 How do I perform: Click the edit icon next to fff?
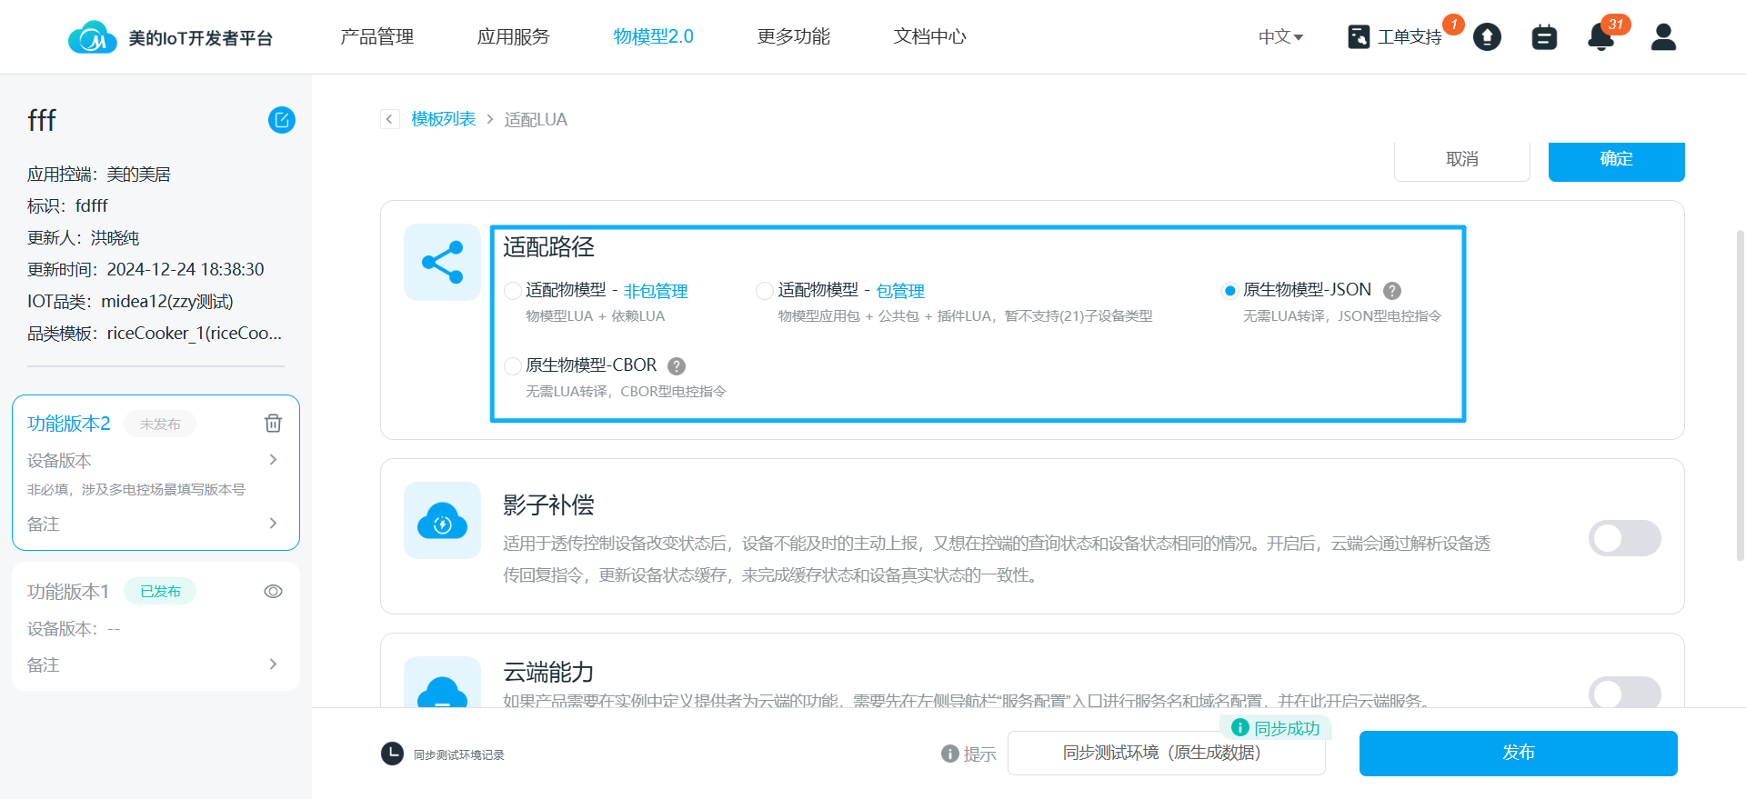[282, 120]
